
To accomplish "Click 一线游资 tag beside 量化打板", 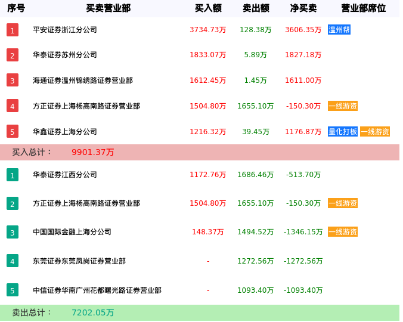I will 375,132.
